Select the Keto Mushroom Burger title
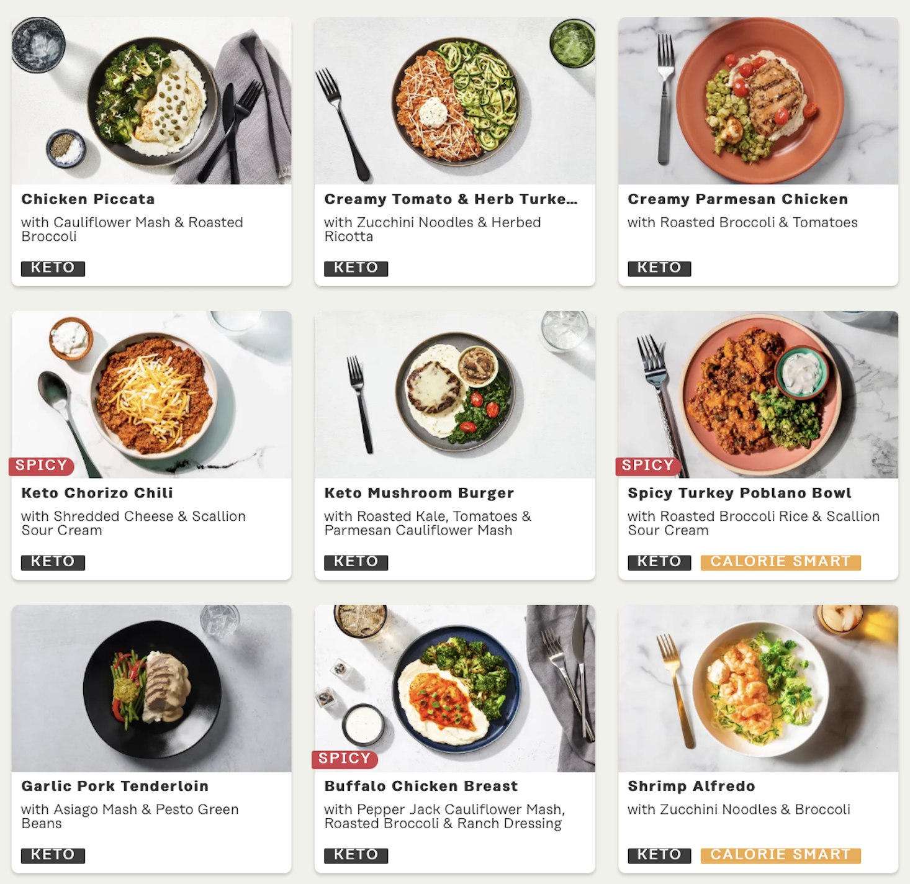 click(x=419, y=493)
